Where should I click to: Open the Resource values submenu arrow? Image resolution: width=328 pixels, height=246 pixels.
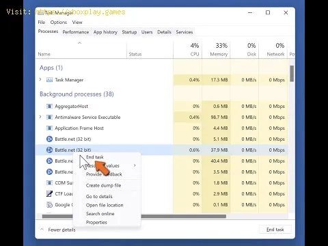(135, 165)
